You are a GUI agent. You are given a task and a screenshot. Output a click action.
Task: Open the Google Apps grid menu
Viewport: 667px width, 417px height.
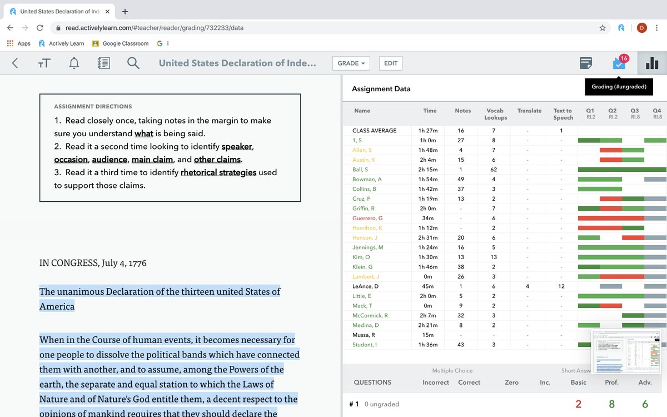(9, 43)
